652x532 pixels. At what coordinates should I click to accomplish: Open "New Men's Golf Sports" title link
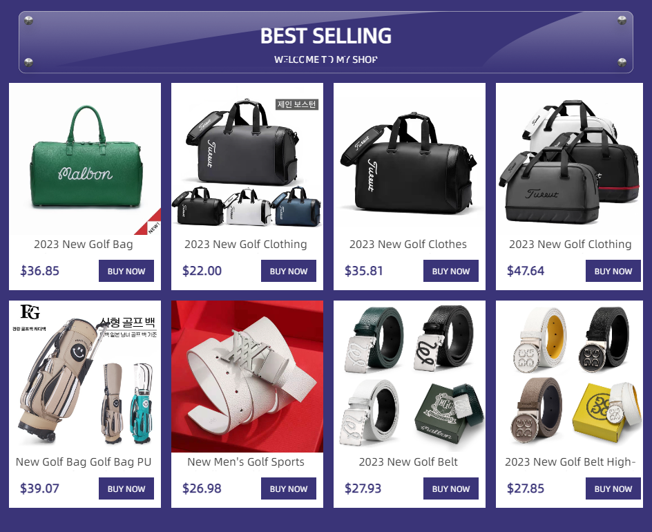point(246,462)
